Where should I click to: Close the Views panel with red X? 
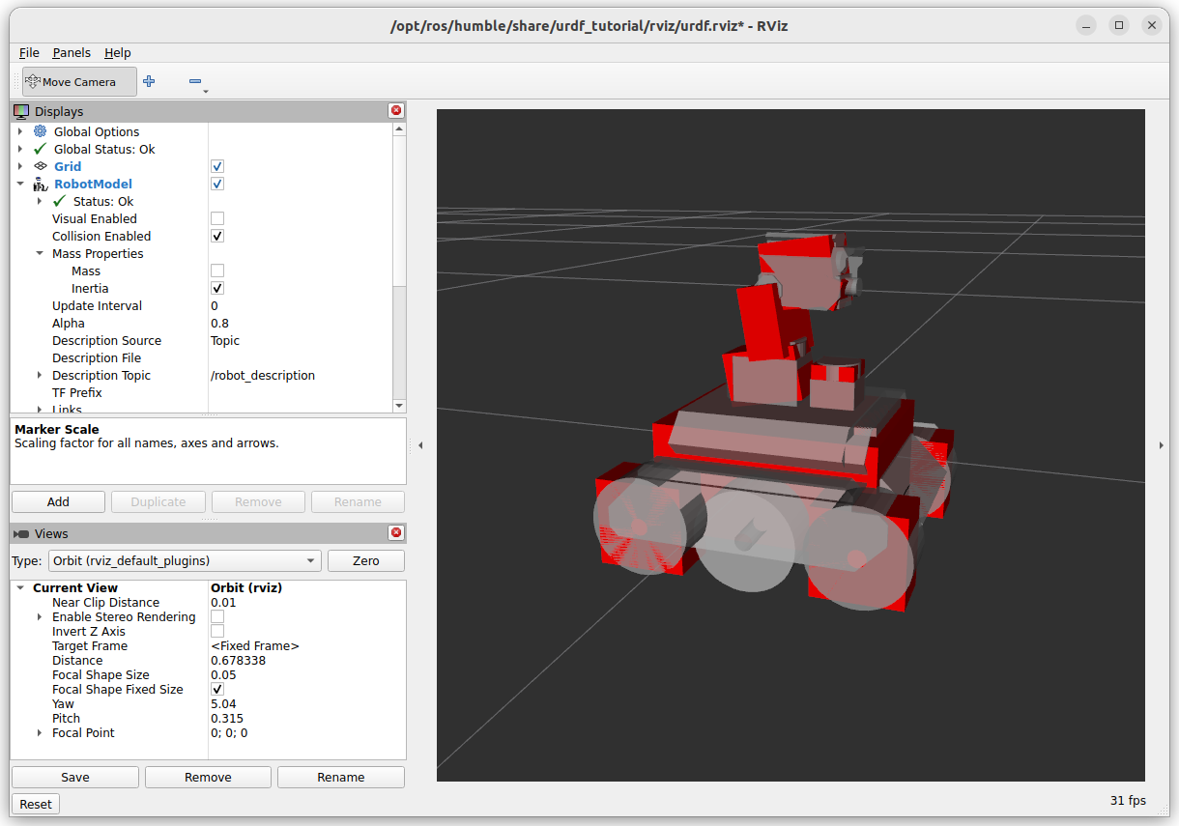pos(396,533)
